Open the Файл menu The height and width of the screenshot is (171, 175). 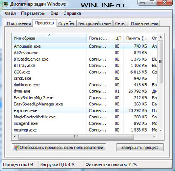(x=10, y=13)
